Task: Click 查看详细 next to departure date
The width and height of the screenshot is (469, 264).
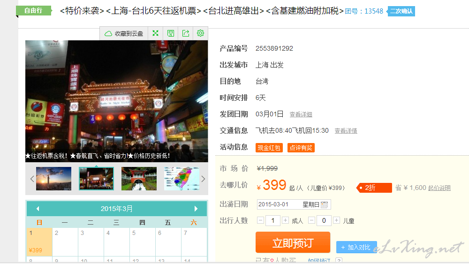Action: pos(301,114)
